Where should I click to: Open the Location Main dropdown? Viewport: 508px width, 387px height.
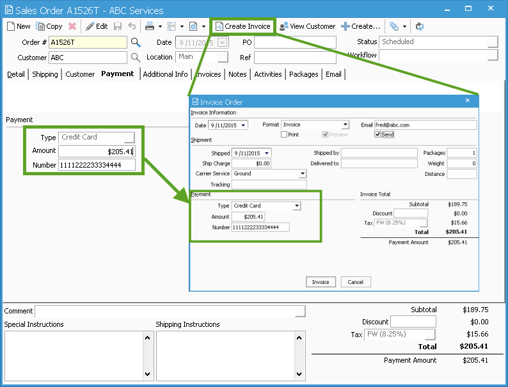click(x=222, y=58)
